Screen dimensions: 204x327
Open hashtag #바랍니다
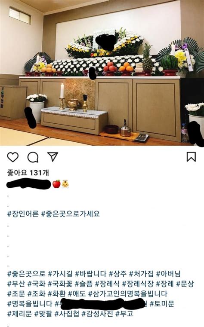pos(91,274)
